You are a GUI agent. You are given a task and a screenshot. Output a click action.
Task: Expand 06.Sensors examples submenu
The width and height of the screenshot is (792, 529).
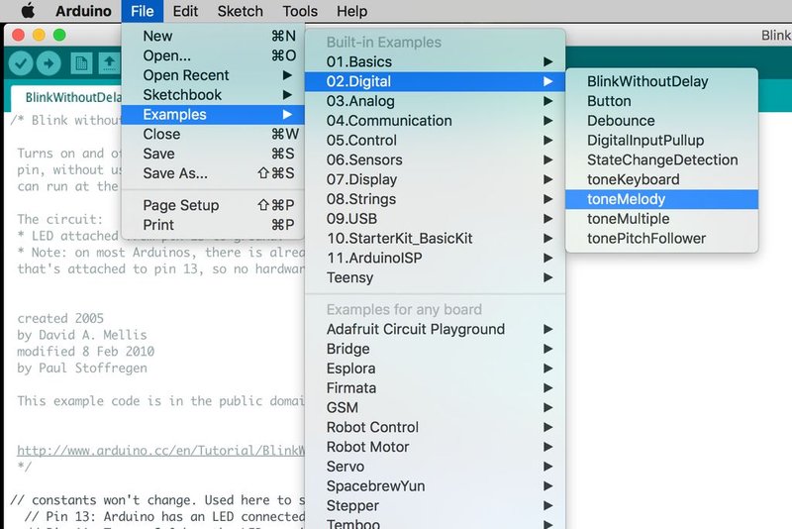pyautogui.click(x=435, y=160)
